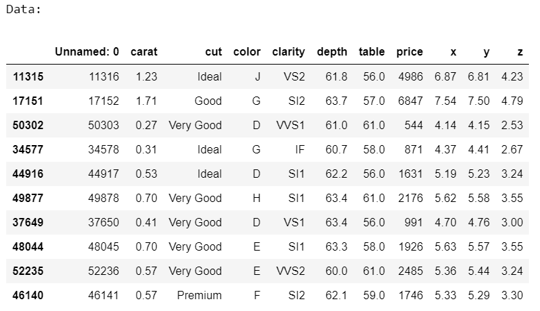Select row index 46140
This screenshot has height=311, width=540.
pos(28,295)
